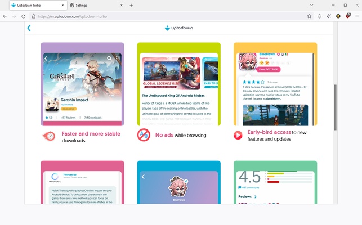
Task: Open the round yellow avatar extension icon
Action: pos(338,16)
